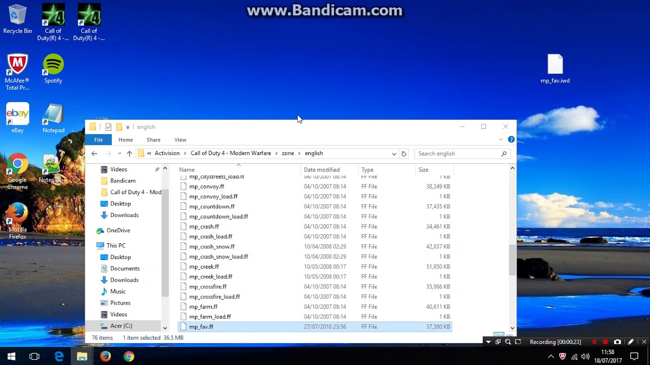
Task: Click the file list scroll-down arrow
Action: pos(512,328)
